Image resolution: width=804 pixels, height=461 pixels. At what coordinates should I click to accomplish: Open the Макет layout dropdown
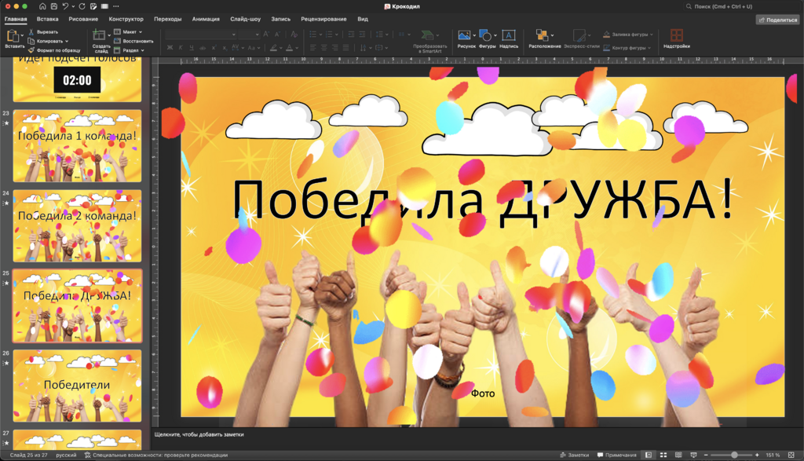(128, 31)
